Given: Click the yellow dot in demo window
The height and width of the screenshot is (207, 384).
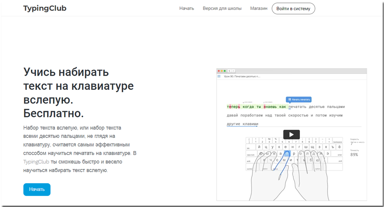Looking at the screenshot, I should 222,71.
